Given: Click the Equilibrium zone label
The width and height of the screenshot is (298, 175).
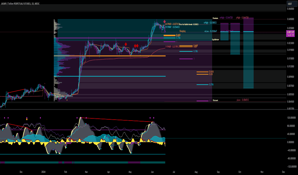Looking at the screenshot, I should (216, 39).
